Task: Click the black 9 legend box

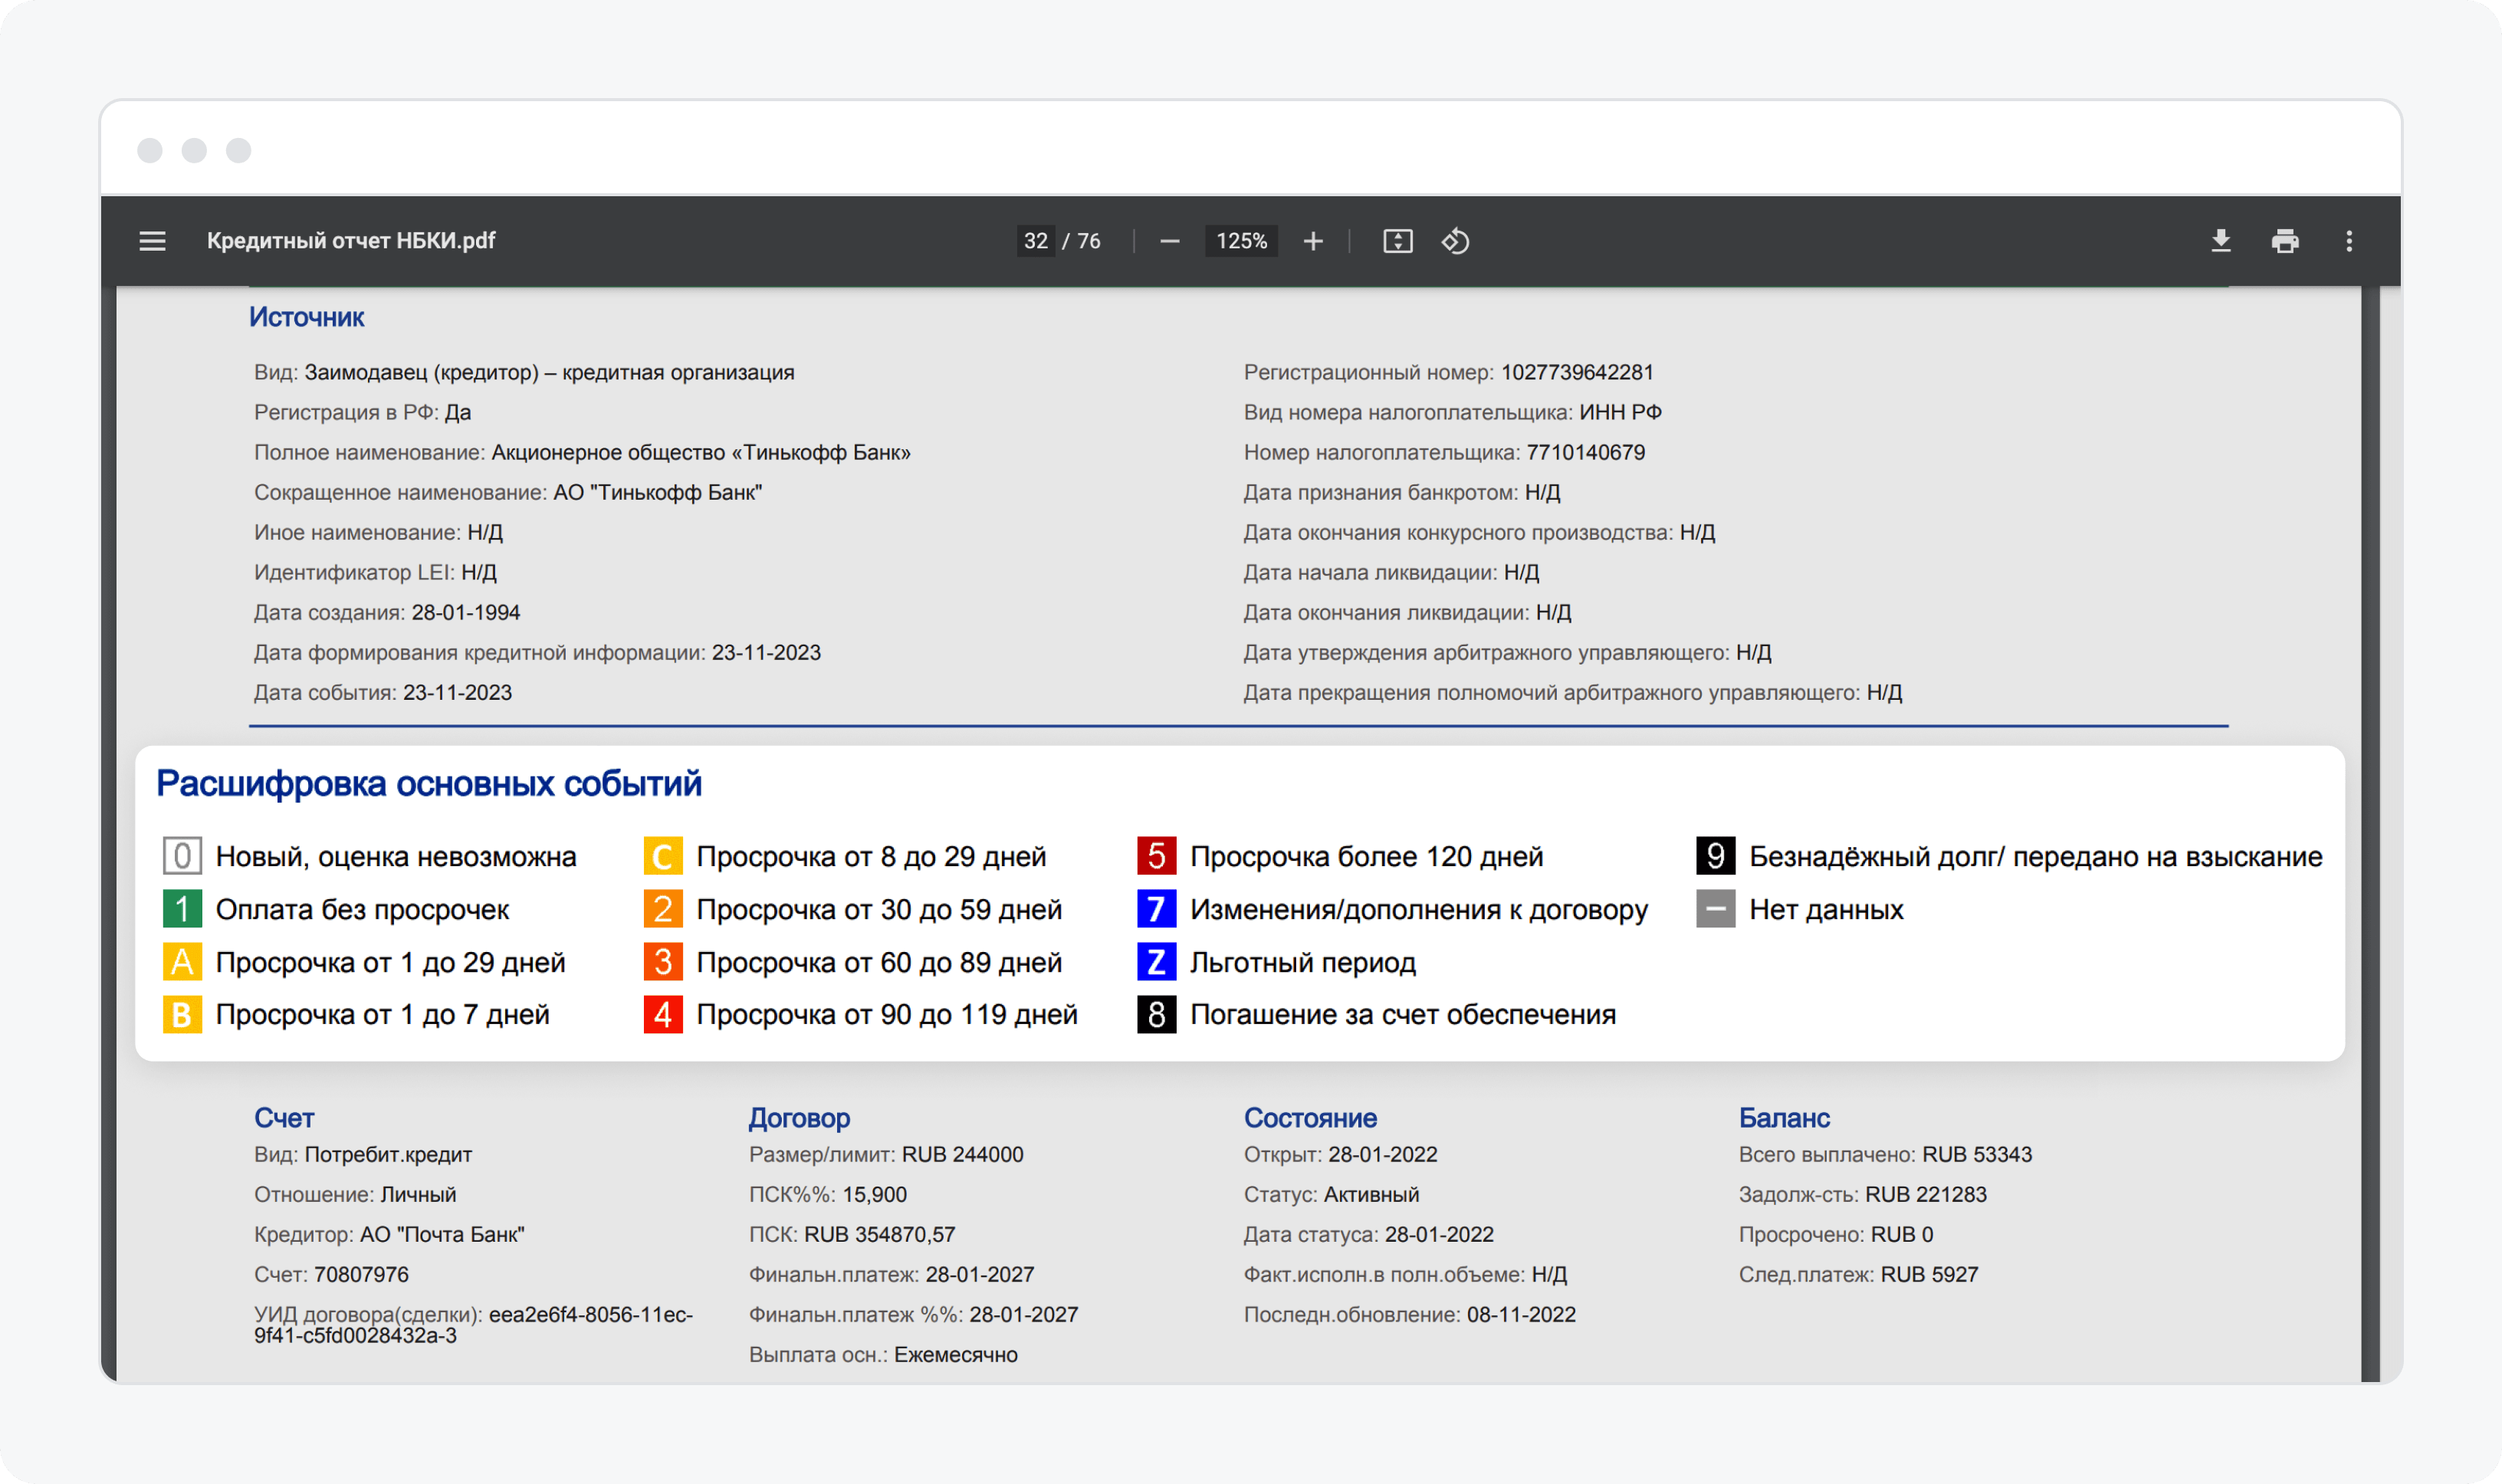Action: pos(1715,856)
